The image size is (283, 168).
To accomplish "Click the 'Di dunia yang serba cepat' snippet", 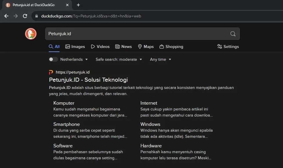I will (x=90, y=133).
